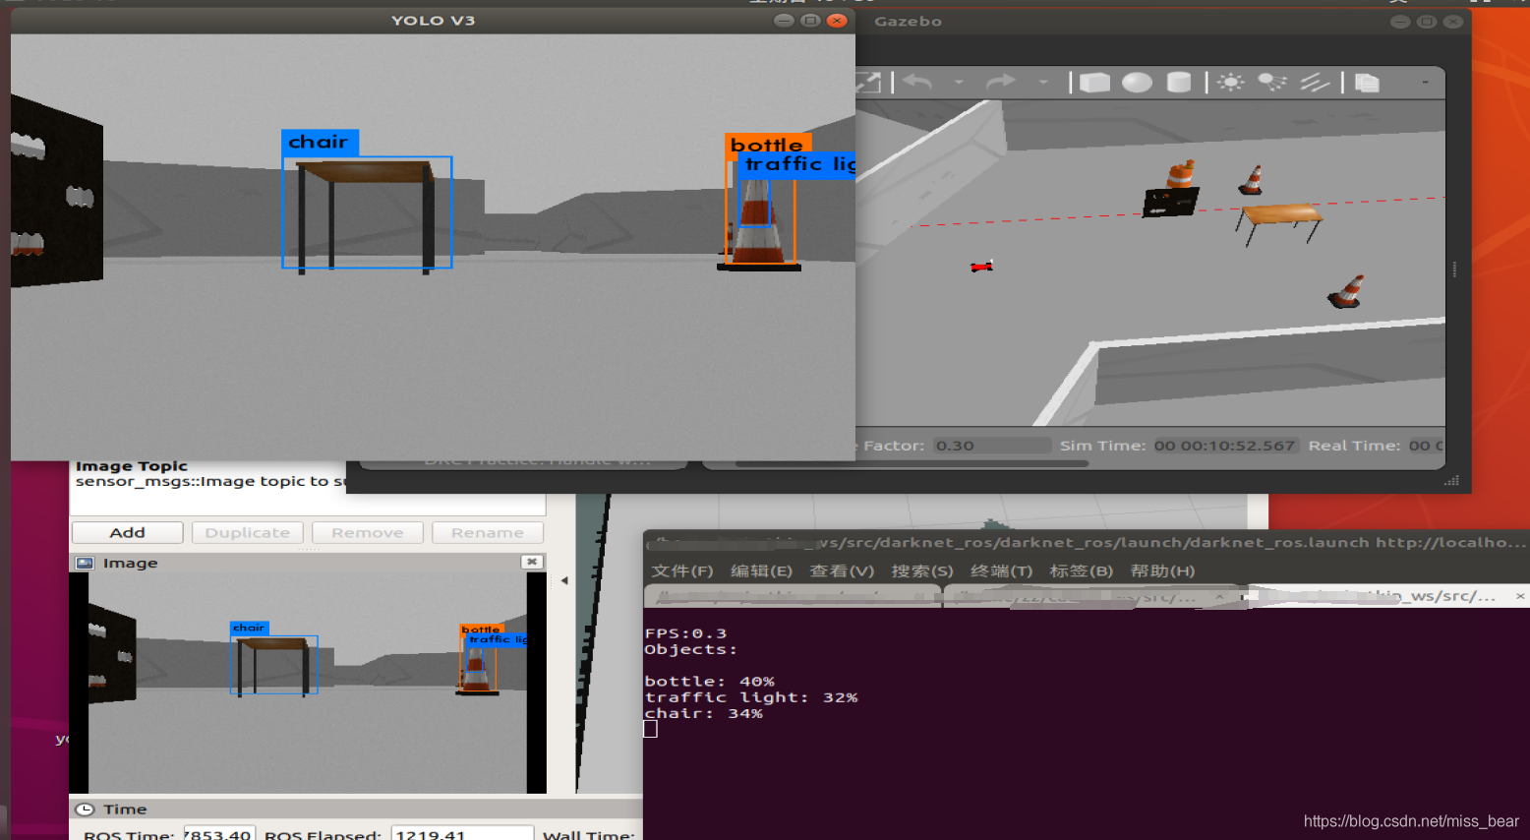Screen dimensions: 1530x840
Task: Open the 标签(B) terminal menu
Action: (x=1081, y=570)
